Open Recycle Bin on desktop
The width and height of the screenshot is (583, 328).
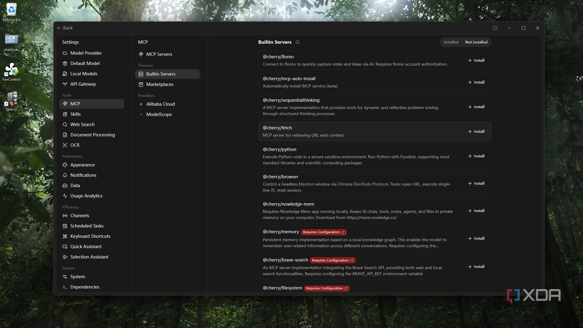pos(11,12)
